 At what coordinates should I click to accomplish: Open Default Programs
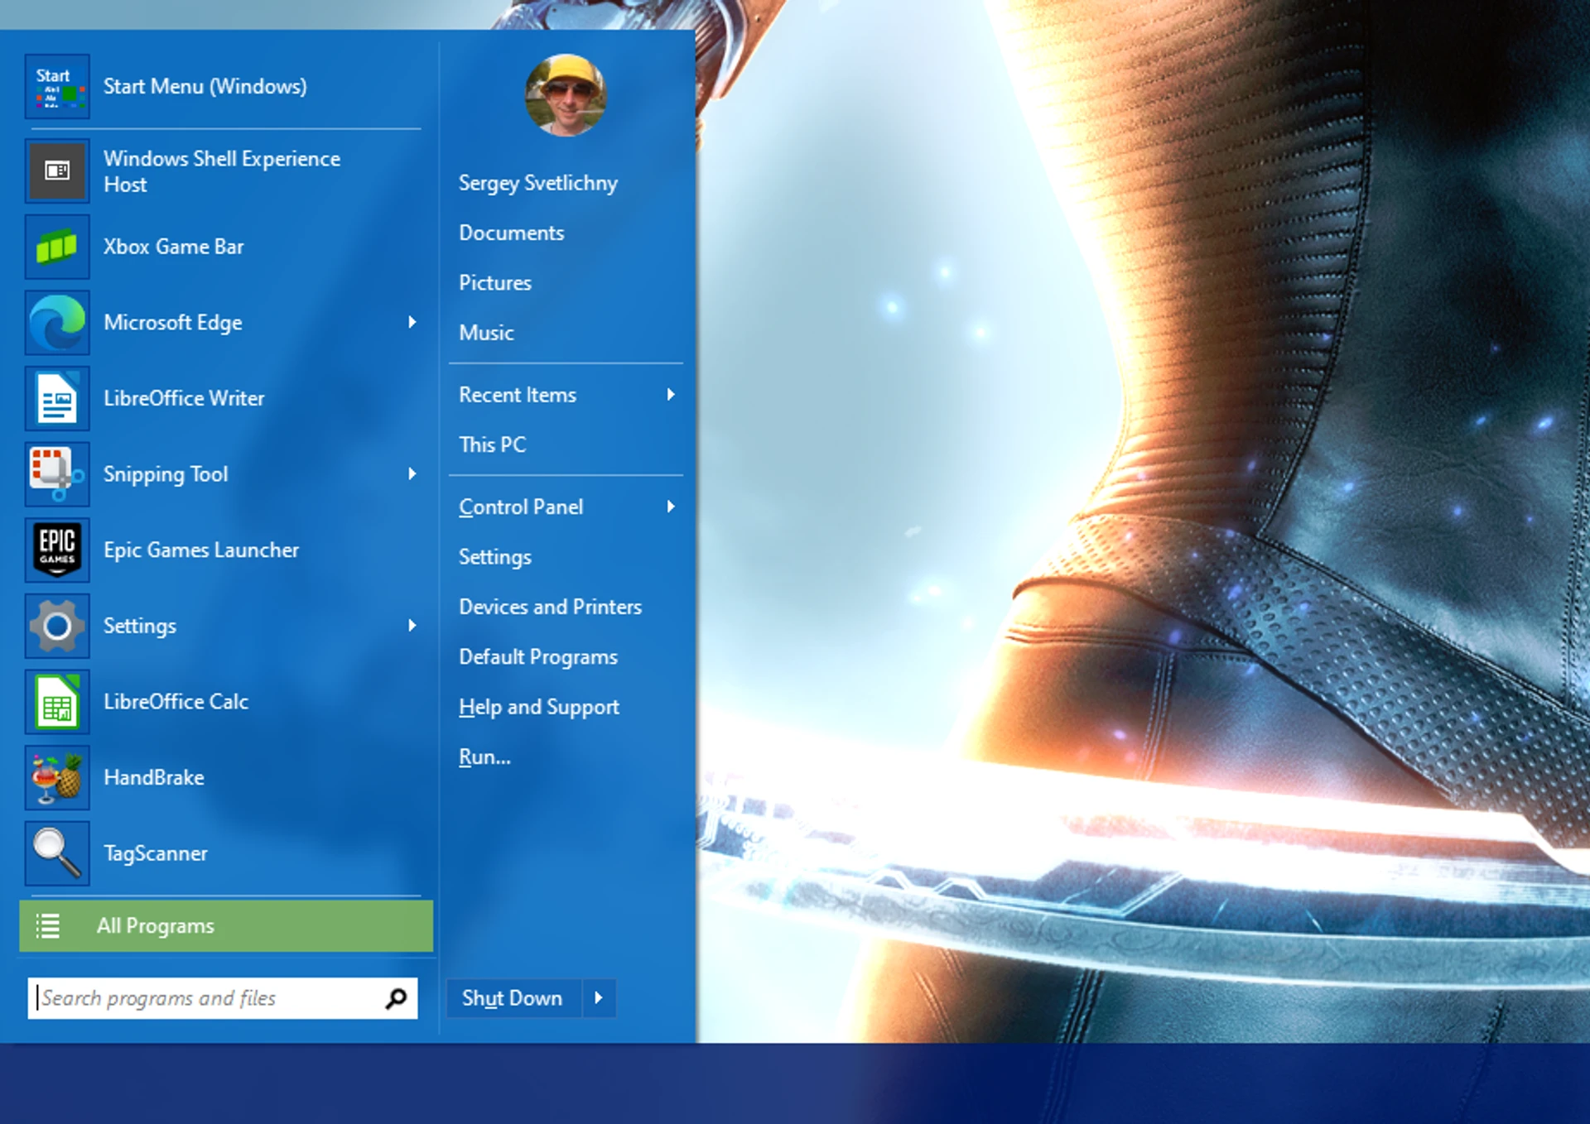538,657
